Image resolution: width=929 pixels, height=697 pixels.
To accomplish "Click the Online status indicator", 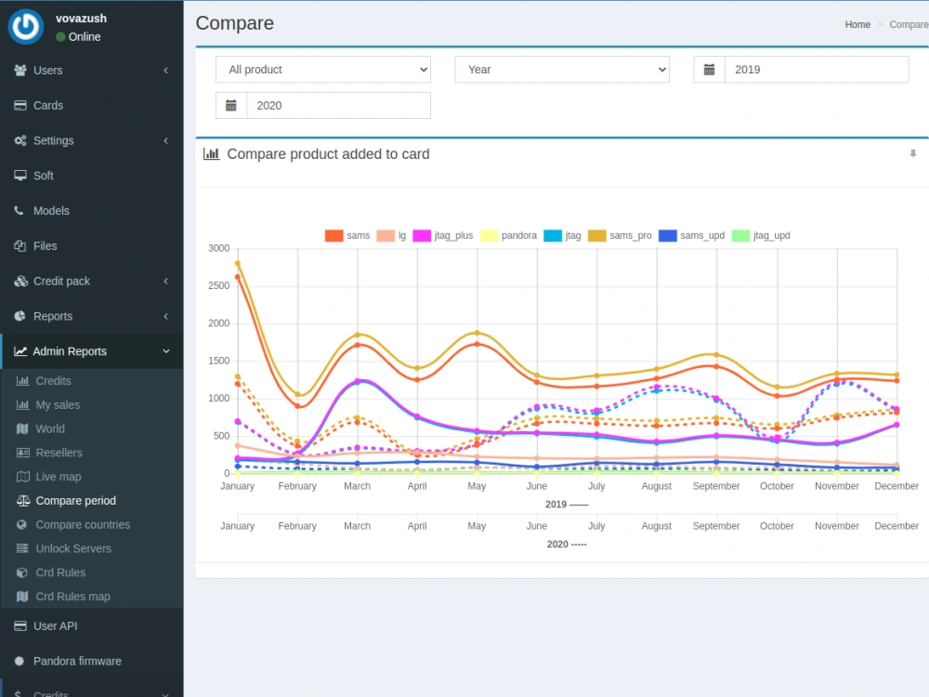I will 78,37.
